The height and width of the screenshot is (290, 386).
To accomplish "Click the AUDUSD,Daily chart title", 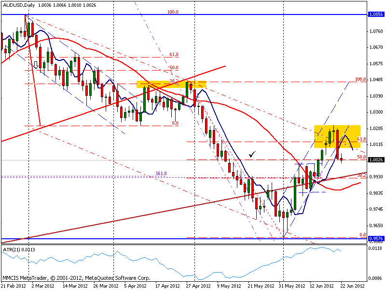I will [x=19, y=5].
